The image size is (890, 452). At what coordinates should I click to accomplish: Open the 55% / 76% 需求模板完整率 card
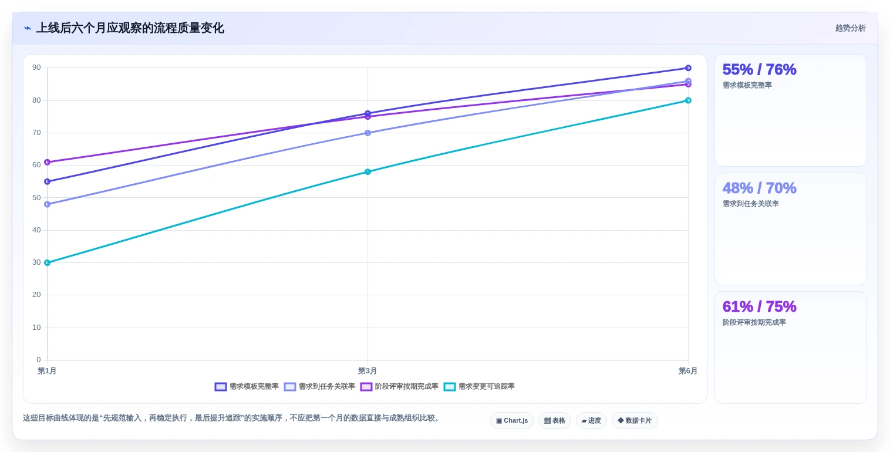790,110
